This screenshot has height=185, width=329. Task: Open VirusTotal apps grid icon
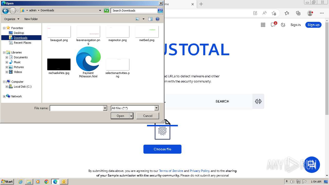pos(263,25)
